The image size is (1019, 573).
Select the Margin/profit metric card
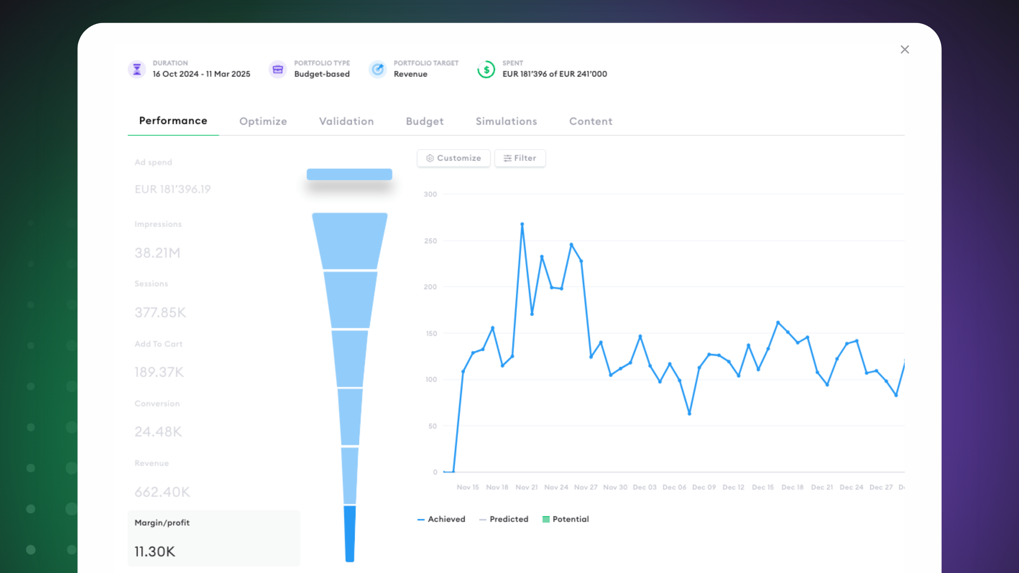213,538
